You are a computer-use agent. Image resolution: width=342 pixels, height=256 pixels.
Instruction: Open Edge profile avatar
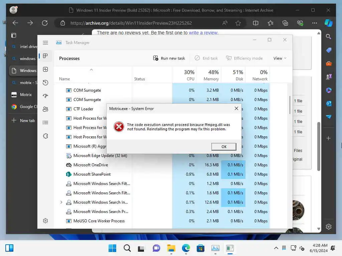[13, 10]
